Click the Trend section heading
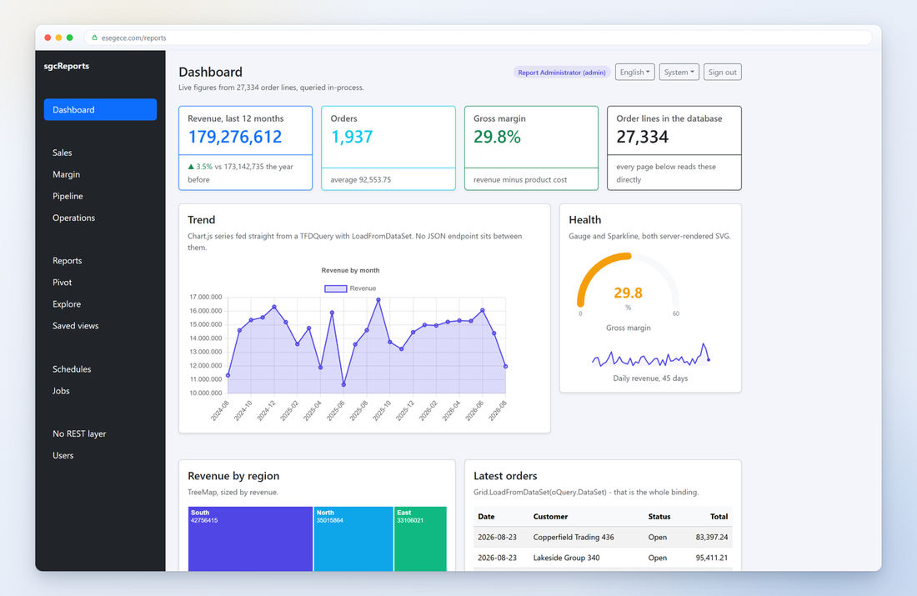This screenshot has height=596, width=917. pyautogui.click(x=201, y=220)
